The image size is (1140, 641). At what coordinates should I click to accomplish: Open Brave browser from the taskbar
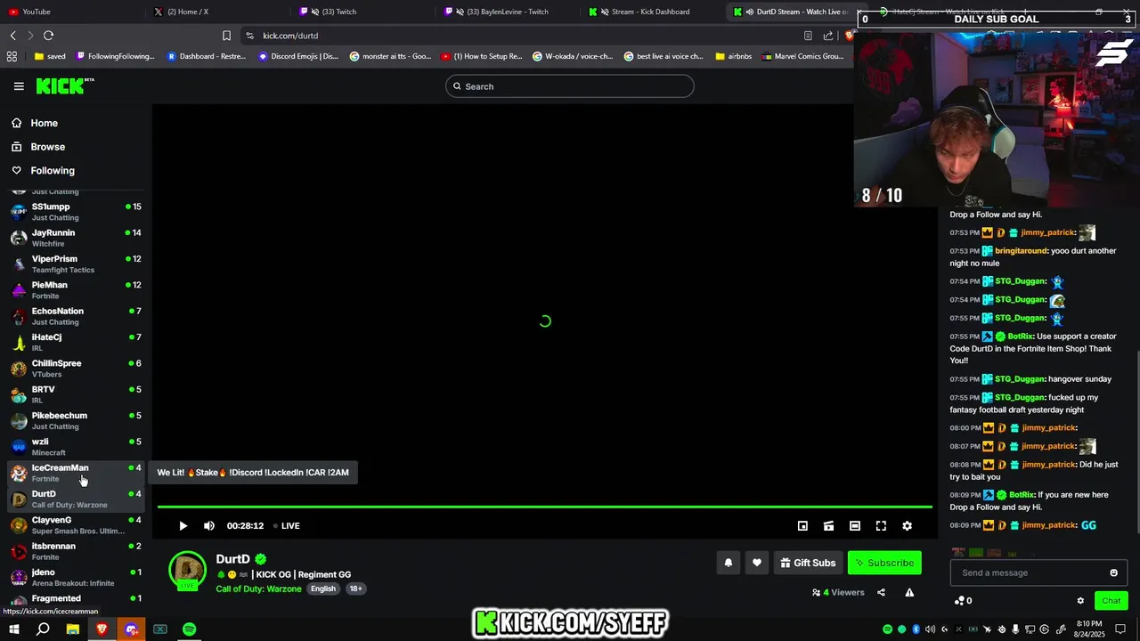[102, 629]
